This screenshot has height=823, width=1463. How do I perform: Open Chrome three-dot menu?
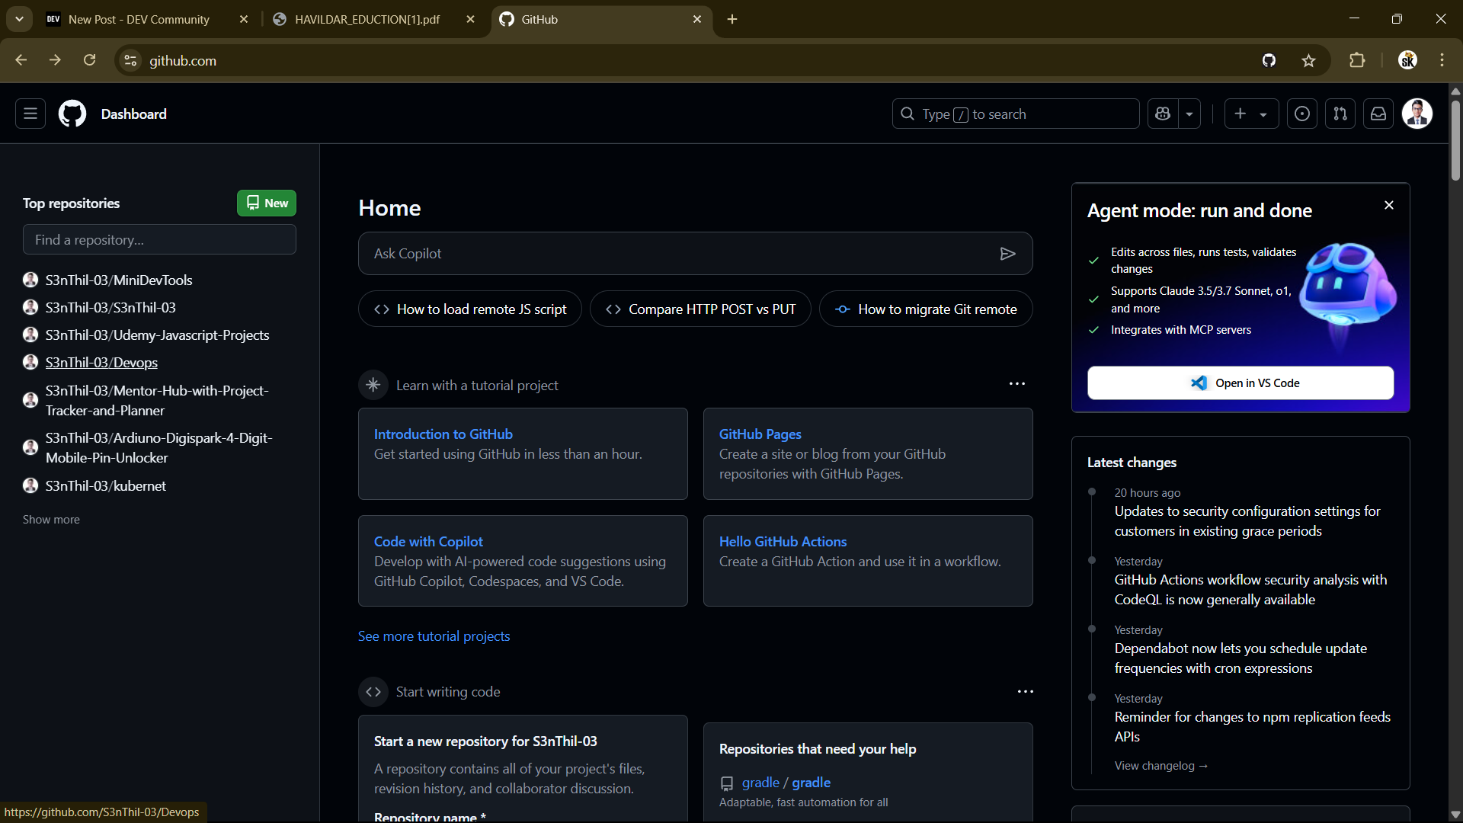click(1442, 60)
